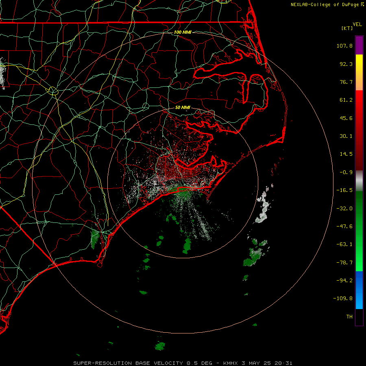
Task: Click the 107.8 scale value
Action: pos(344,46)
